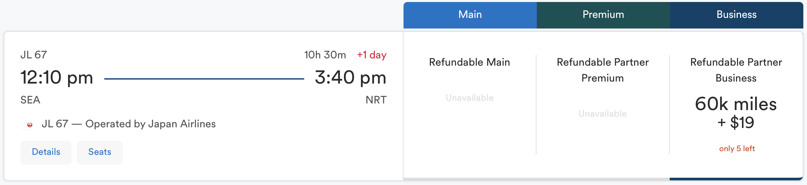The height and width of the screenshot is (185, 807).
Task: Click the SEA origin airport code
Action: [x=30, y=100]
